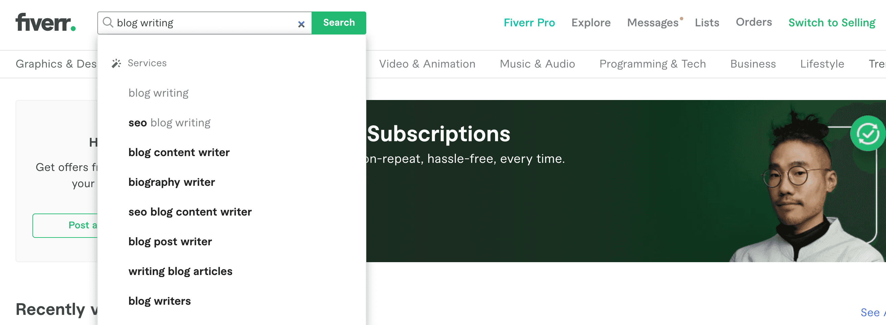Open Video & Animation category
This screenshot has height=325, width=886.
[x=427, y=64]
